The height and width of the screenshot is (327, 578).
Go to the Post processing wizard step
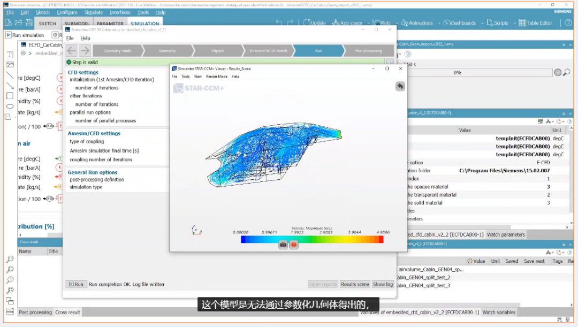point(368,50)
